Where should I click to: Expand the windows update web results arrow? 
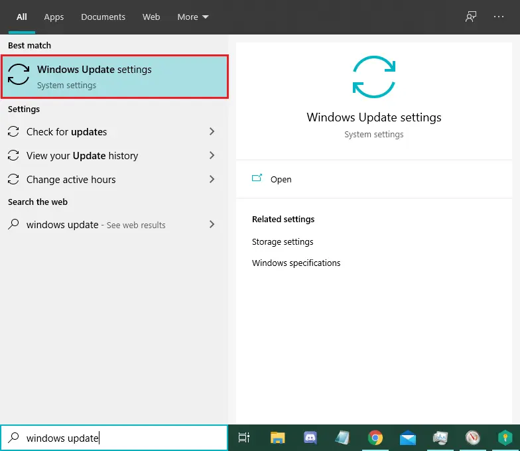coord(212,224)
